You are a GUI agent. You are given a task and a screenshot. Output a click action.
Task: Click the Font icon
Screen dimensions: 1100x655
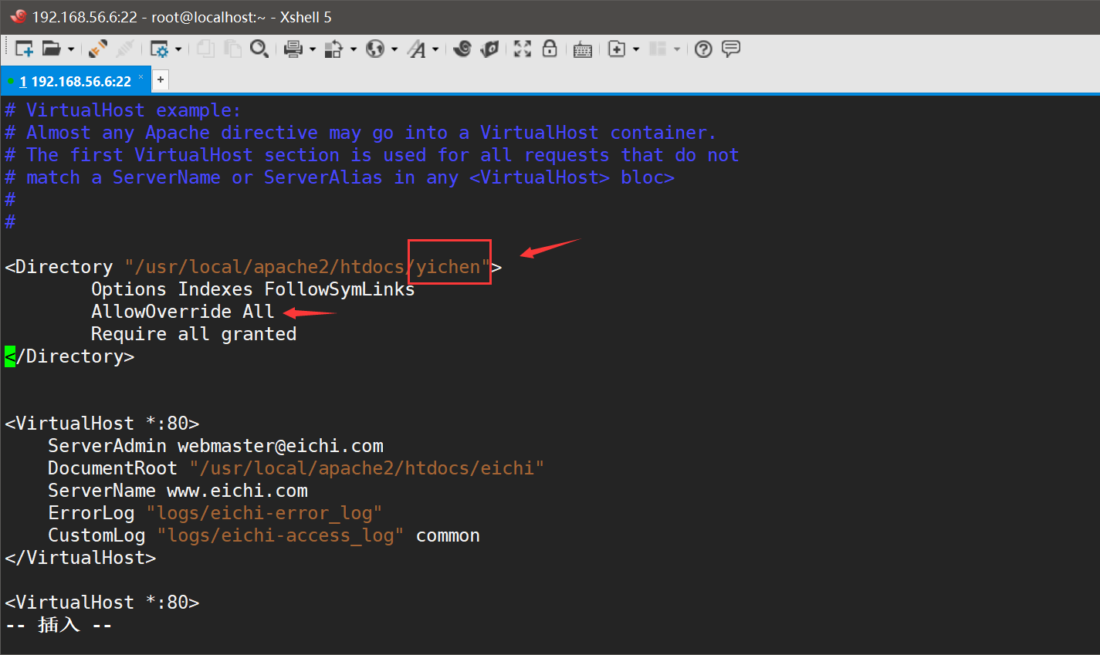pyautogui.click(x=417, y=49)
